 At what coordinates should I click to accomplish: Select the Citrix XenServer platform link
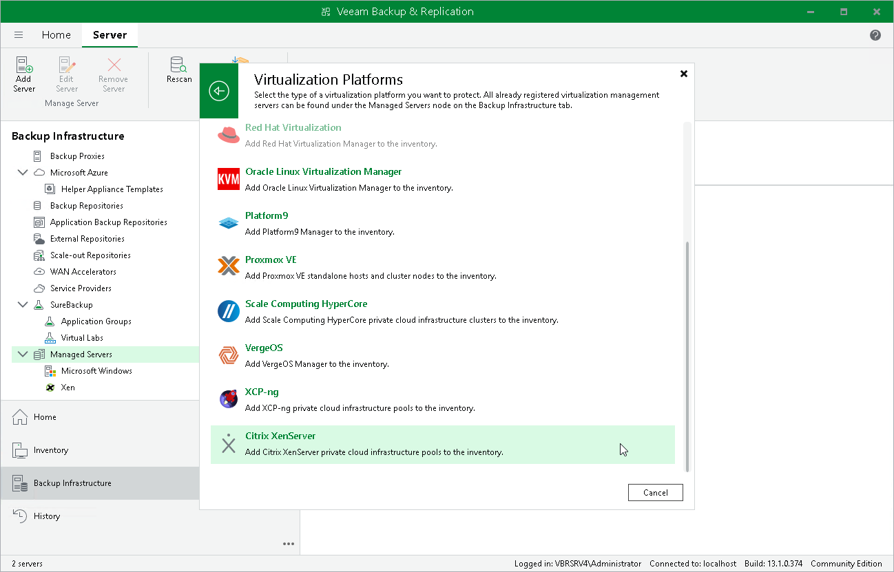pos(280,436)
